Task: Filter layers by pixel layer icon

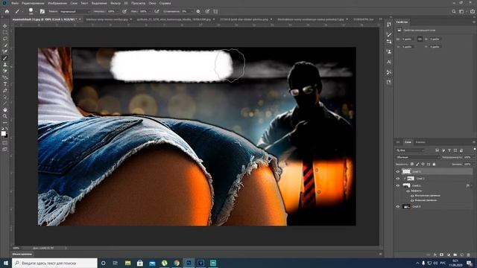Action: point(437,150)
